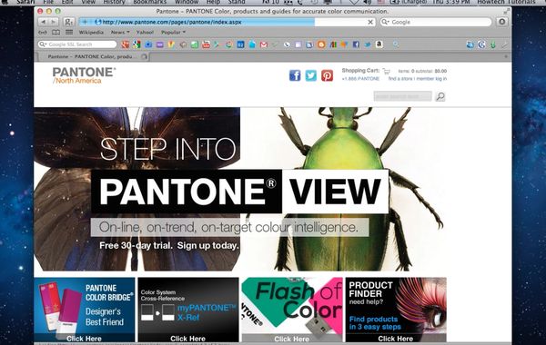Open the Top Sites grid icon
The height and width of the screenshot is (345, 546).
69,33
